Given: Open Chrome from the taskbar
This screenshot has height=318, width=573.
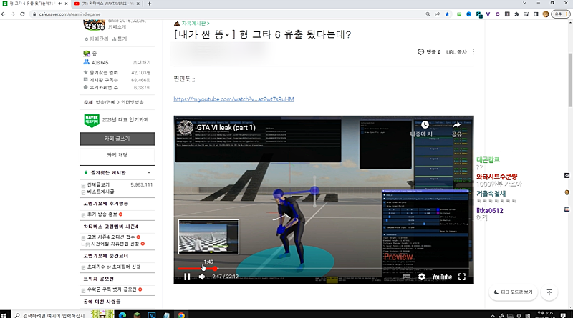Looking at the screenshot, I should [x=181, y=315].
